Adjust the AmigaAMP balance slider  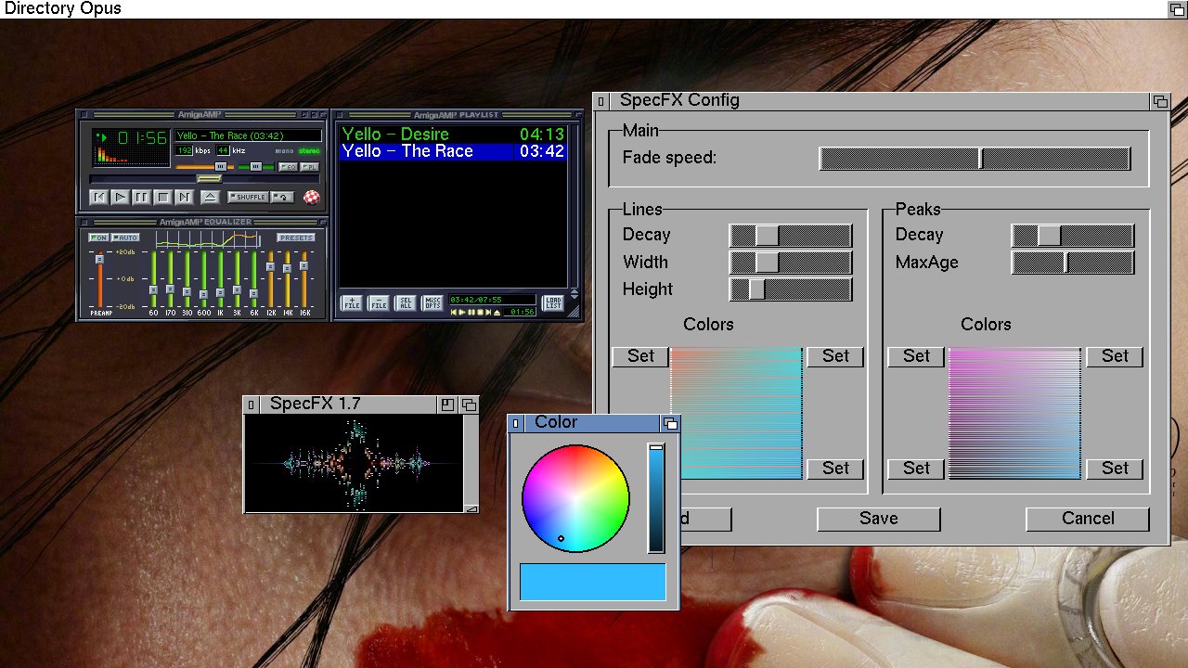pyautogui.click(x=256, y=167)
